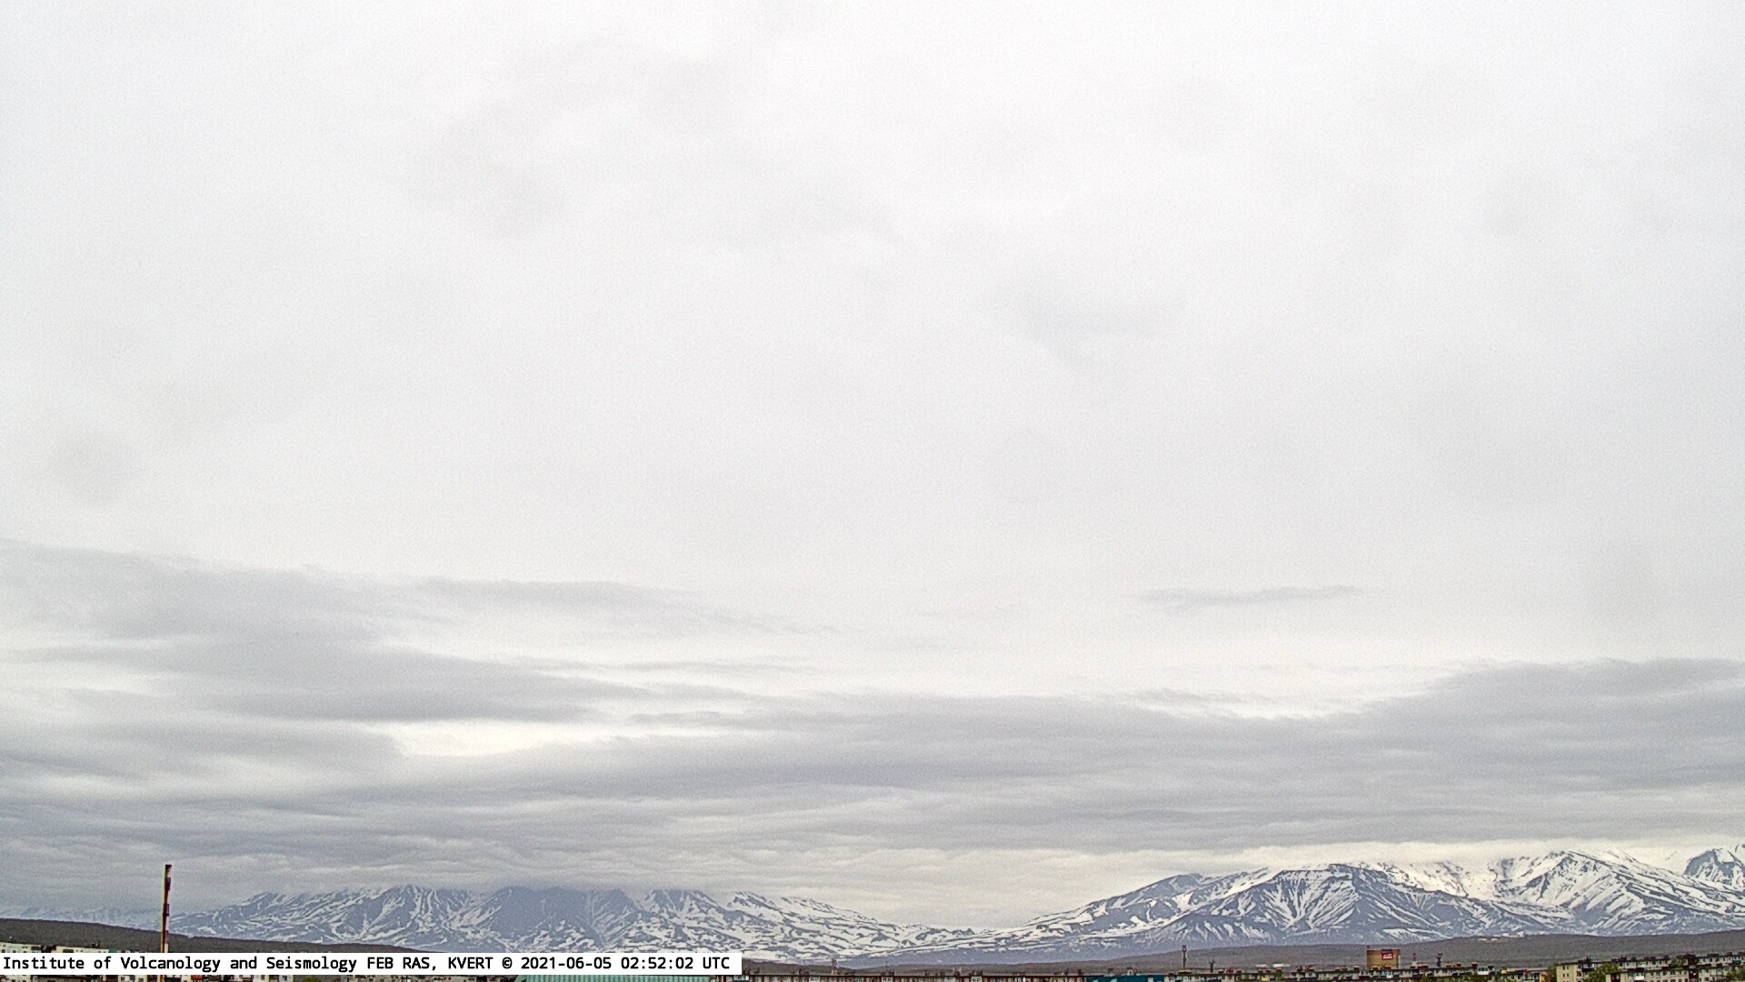This screenshot has height=982, width=1745.
Task: Click the KVERT timestamp caption text
Action: [x=366, y=963]
